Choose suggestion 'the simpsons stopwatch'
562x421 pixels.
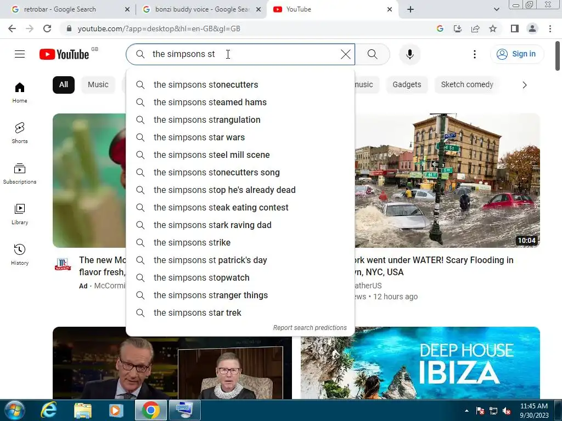(240, 278)
